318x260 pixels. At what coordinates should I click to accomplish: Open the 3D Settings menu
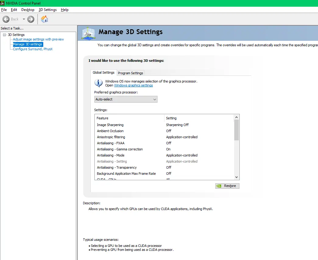48,10
